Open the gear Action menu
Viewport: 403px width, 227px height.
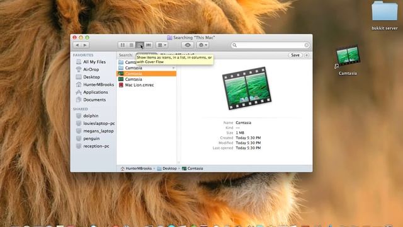tap(203, 45)
